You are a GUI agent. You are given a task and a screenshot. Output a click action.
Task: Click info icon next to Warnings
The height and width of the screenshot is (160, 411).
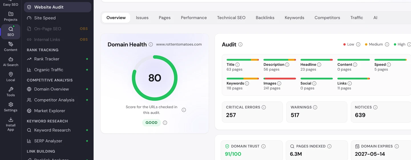315,107
